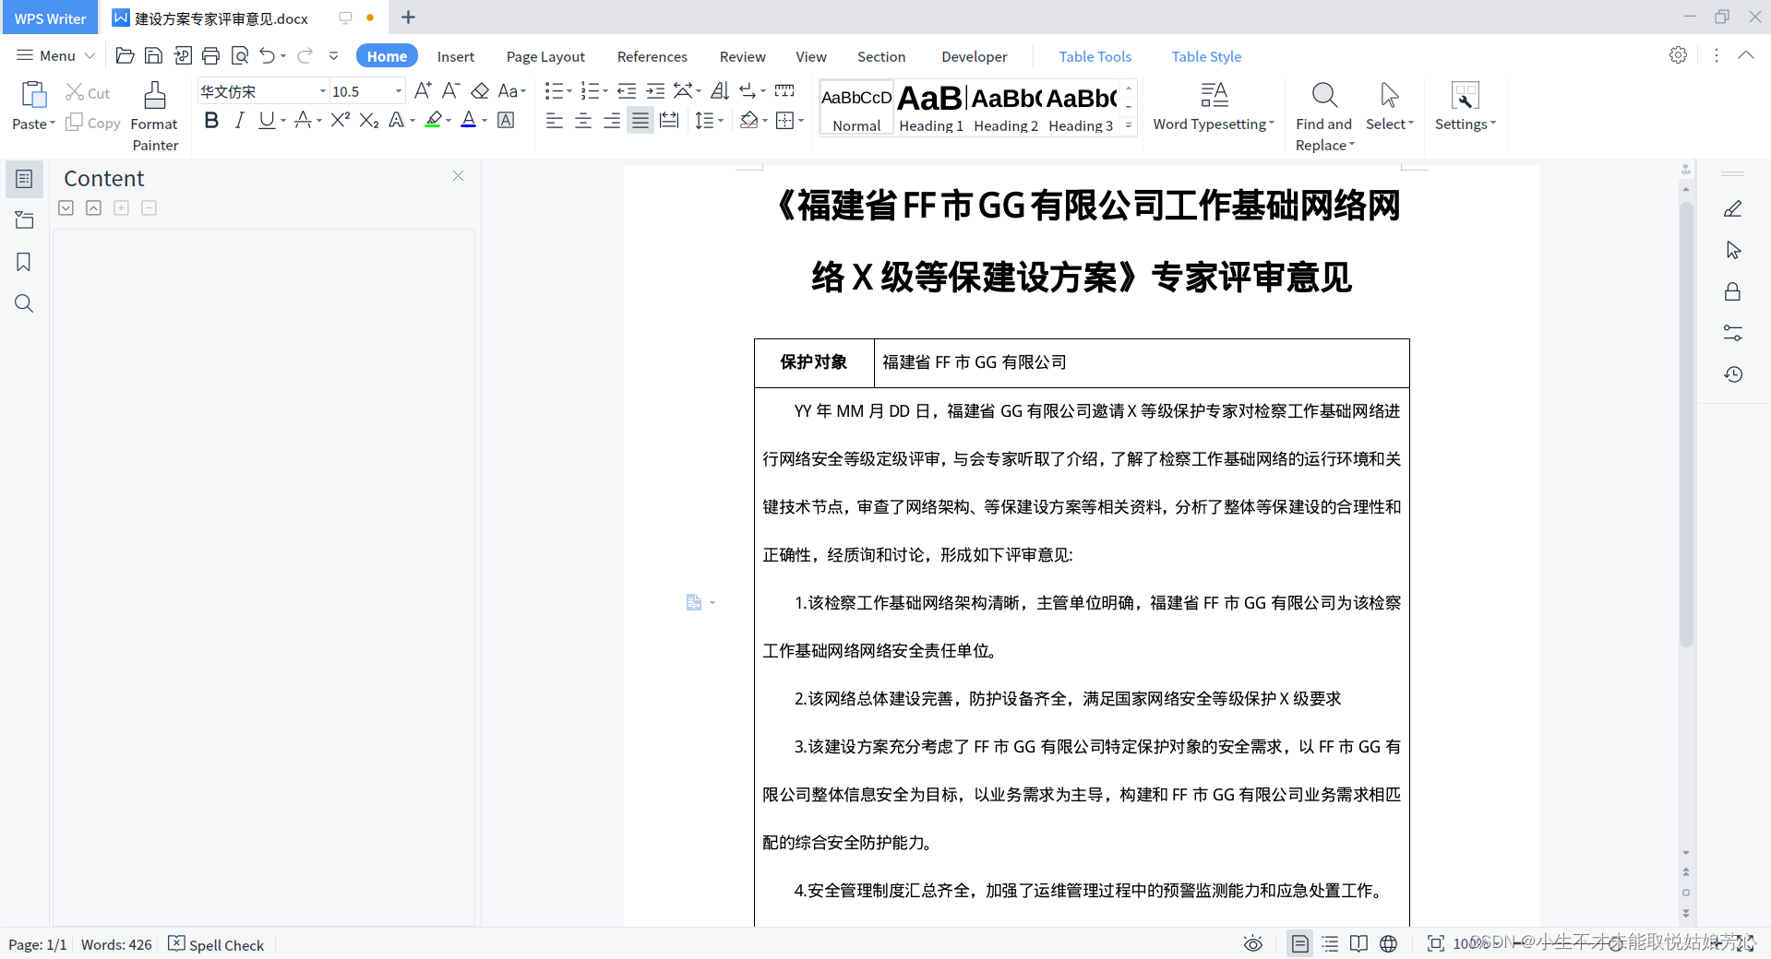The height and width of the screenshot is (959, 1771).
Task: Open the font name dropdown
Action: [x=323, y=91]
